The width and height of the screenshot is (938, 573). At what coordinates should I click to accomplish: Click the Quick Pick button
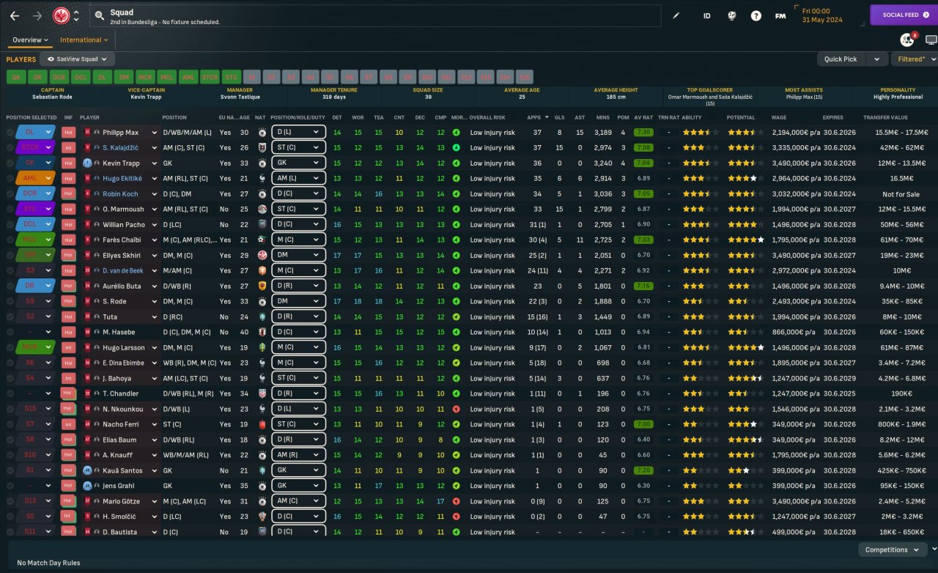click(841, 59)
